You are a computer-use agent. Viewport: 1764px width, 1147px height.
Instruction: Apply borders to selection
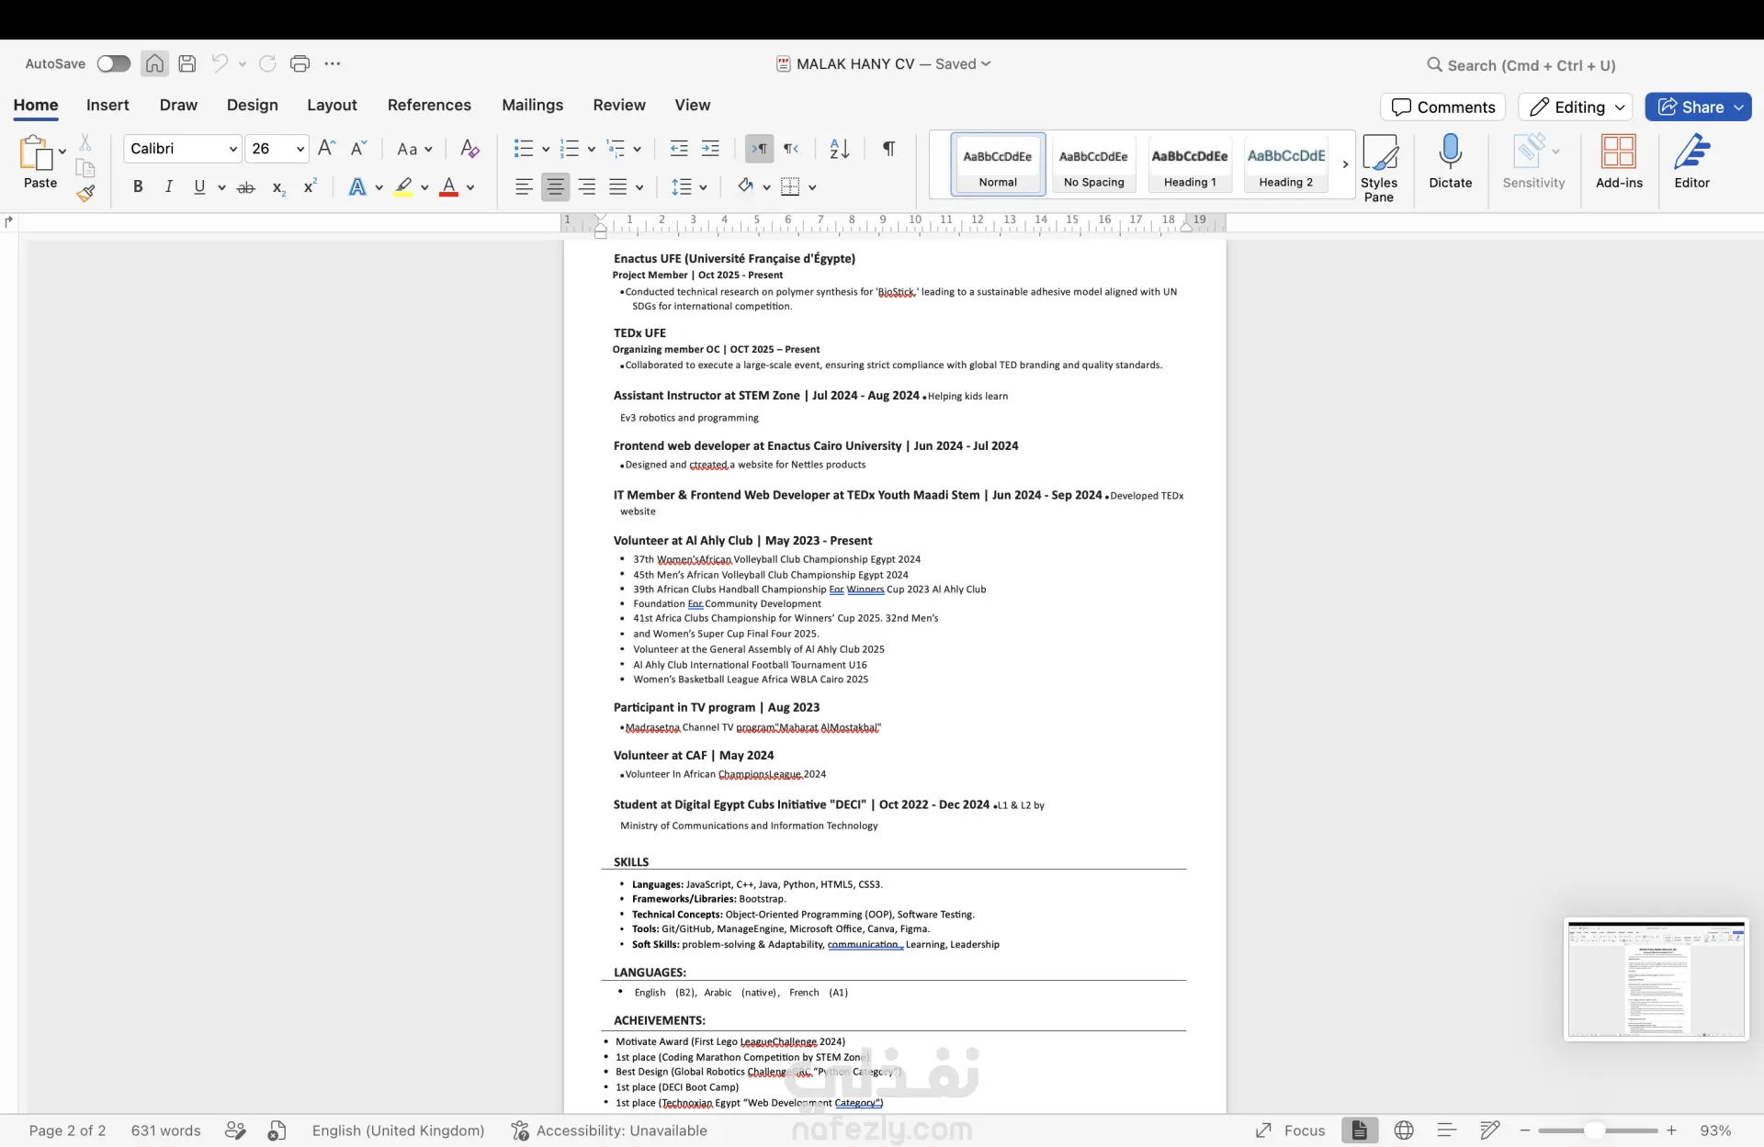790,186
